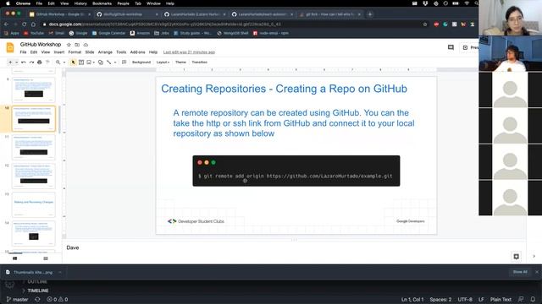The width and height of the screenshot is (542, 304).
Task: Expand the TIMELINE section in VS Code
Action: (38, 290)
